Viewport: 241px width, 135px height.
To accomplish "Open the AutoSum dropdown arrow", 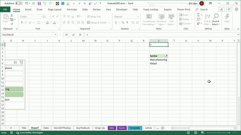I will (x=202, y=15).
